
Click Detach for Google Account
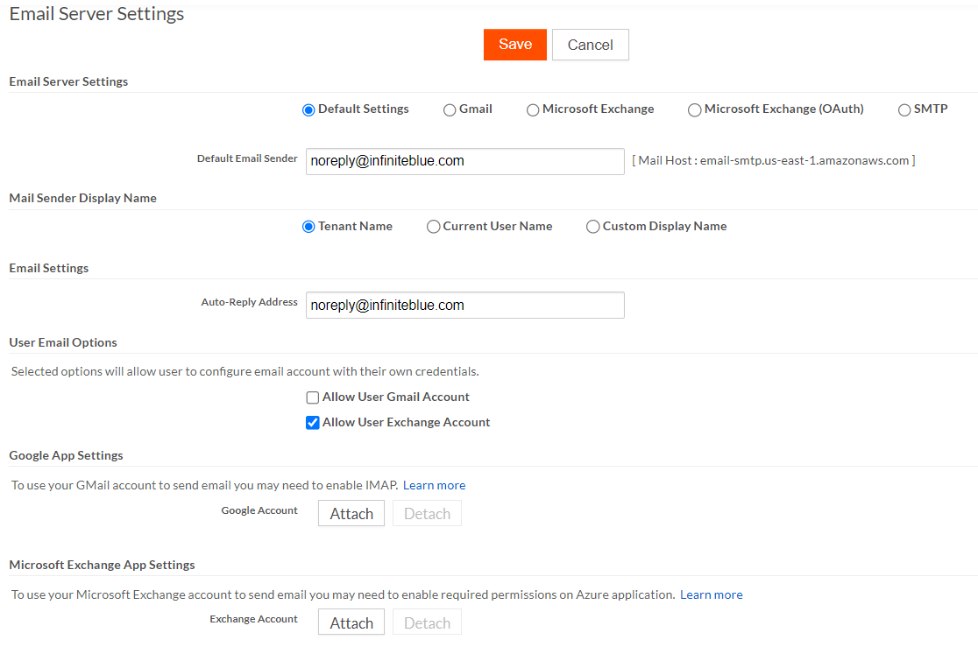(x=427, y=513)
